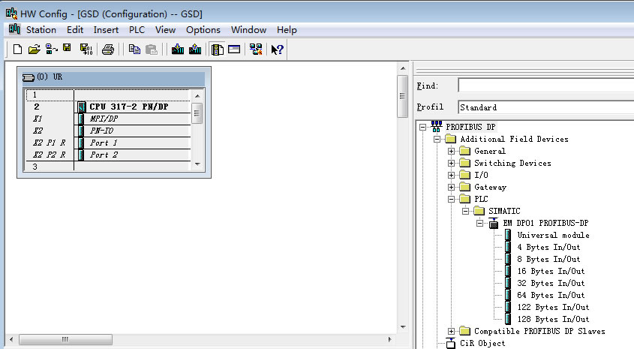Collapse the PLC folder node

(x=451, y=199)
